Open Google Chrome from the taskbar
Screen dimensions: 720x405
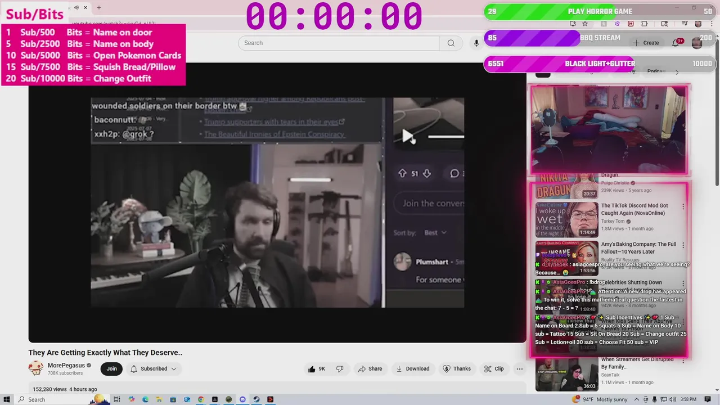coord(201,399)
